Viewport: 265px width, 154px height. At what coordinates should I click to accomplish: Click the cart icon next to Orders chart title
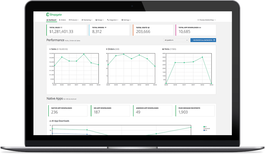click(x=107, y=49)
